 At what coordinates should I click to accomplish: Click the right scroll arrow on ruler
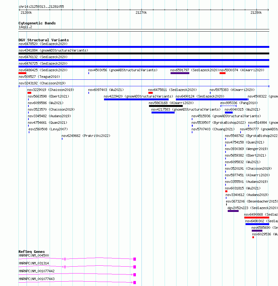point(268,10)
